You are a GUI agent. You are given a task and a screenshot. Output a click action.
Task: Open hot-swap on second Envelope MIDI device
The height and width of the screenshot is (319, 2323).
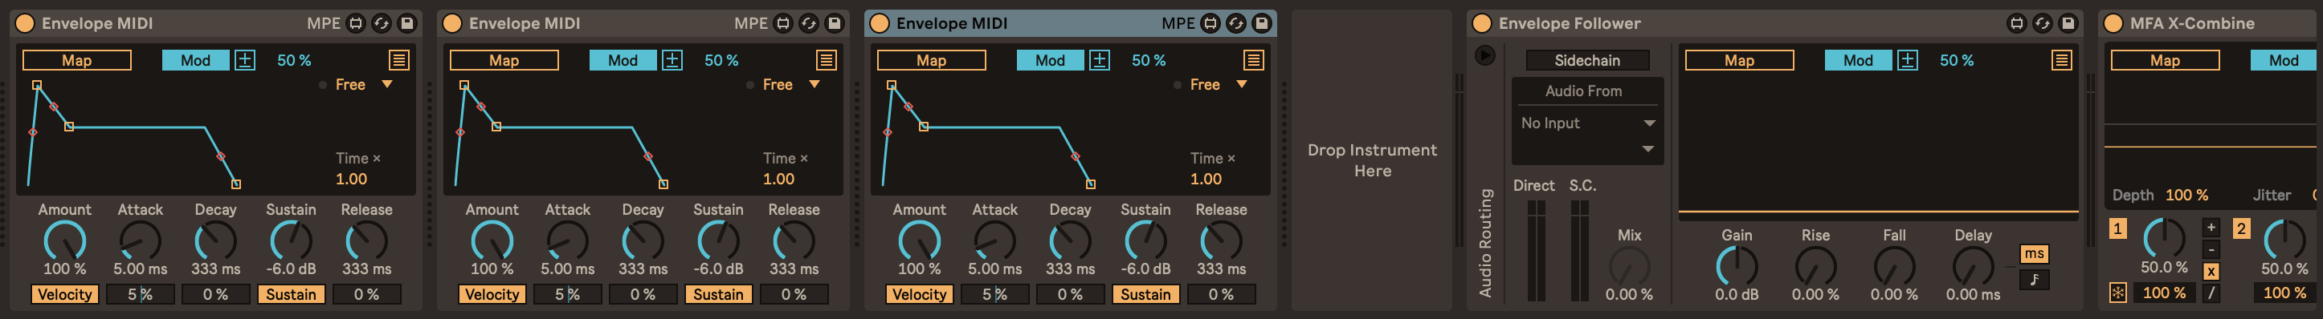pyautogui.click(x=782, y=23)
